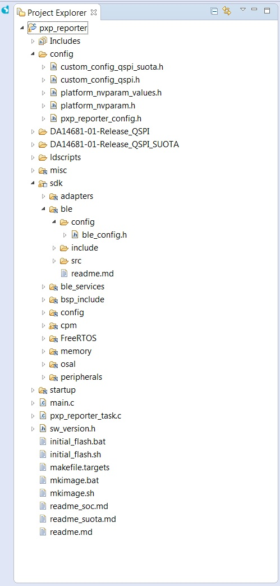Collapse the ble config subfolder

point(54,222)
